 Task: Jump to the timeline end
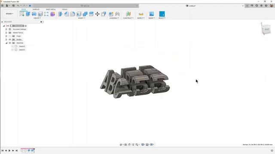(x=17, y=151)
